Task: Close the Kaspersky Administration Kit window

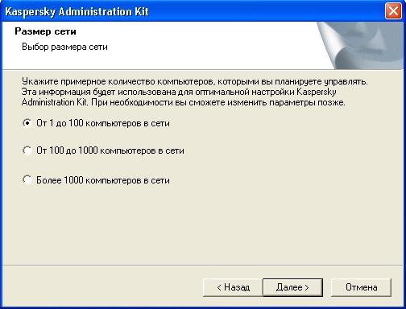Action: 393,11
